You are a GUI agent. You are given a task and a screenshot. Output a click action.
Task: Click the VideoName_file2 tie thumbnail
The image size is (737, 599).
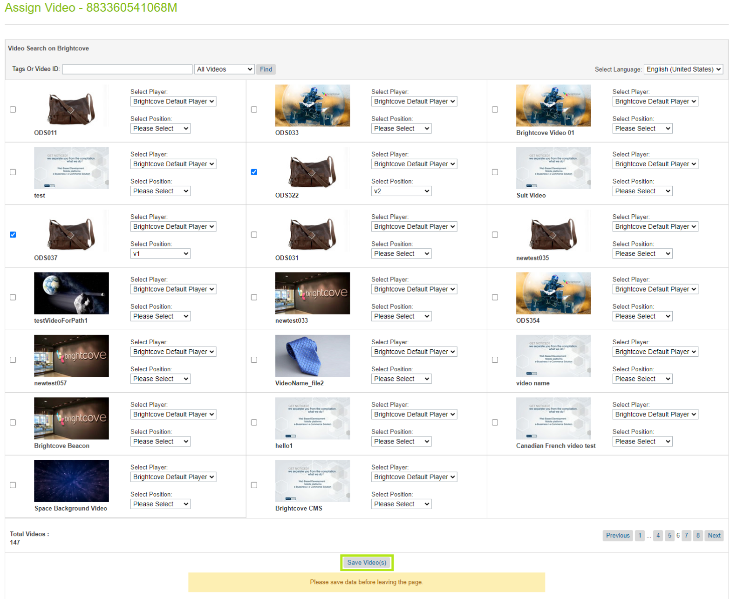pyautogui.click(x=313, y=356)
